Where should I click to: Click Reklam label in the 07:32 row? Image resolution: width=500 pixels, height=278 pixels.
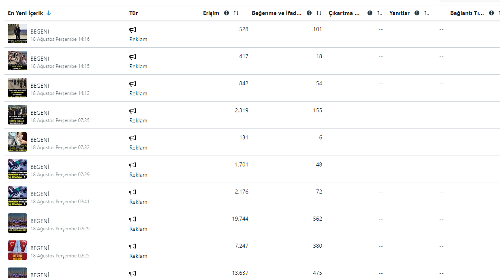[x=138, y=147]
